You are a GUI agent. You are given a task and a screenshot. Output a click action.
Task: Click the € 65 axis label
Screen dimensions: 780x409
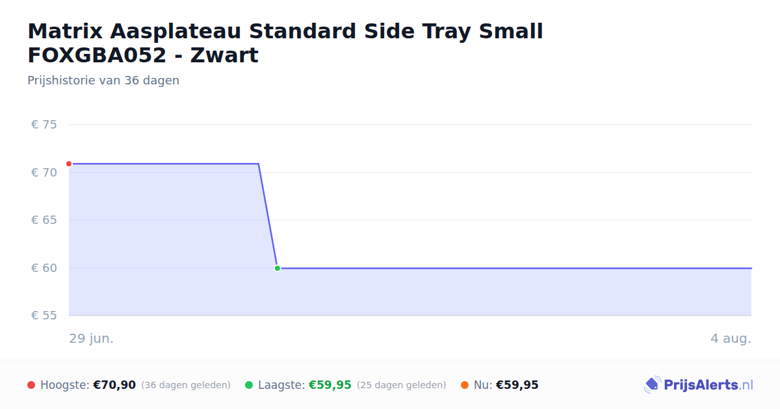coord(44,220)
